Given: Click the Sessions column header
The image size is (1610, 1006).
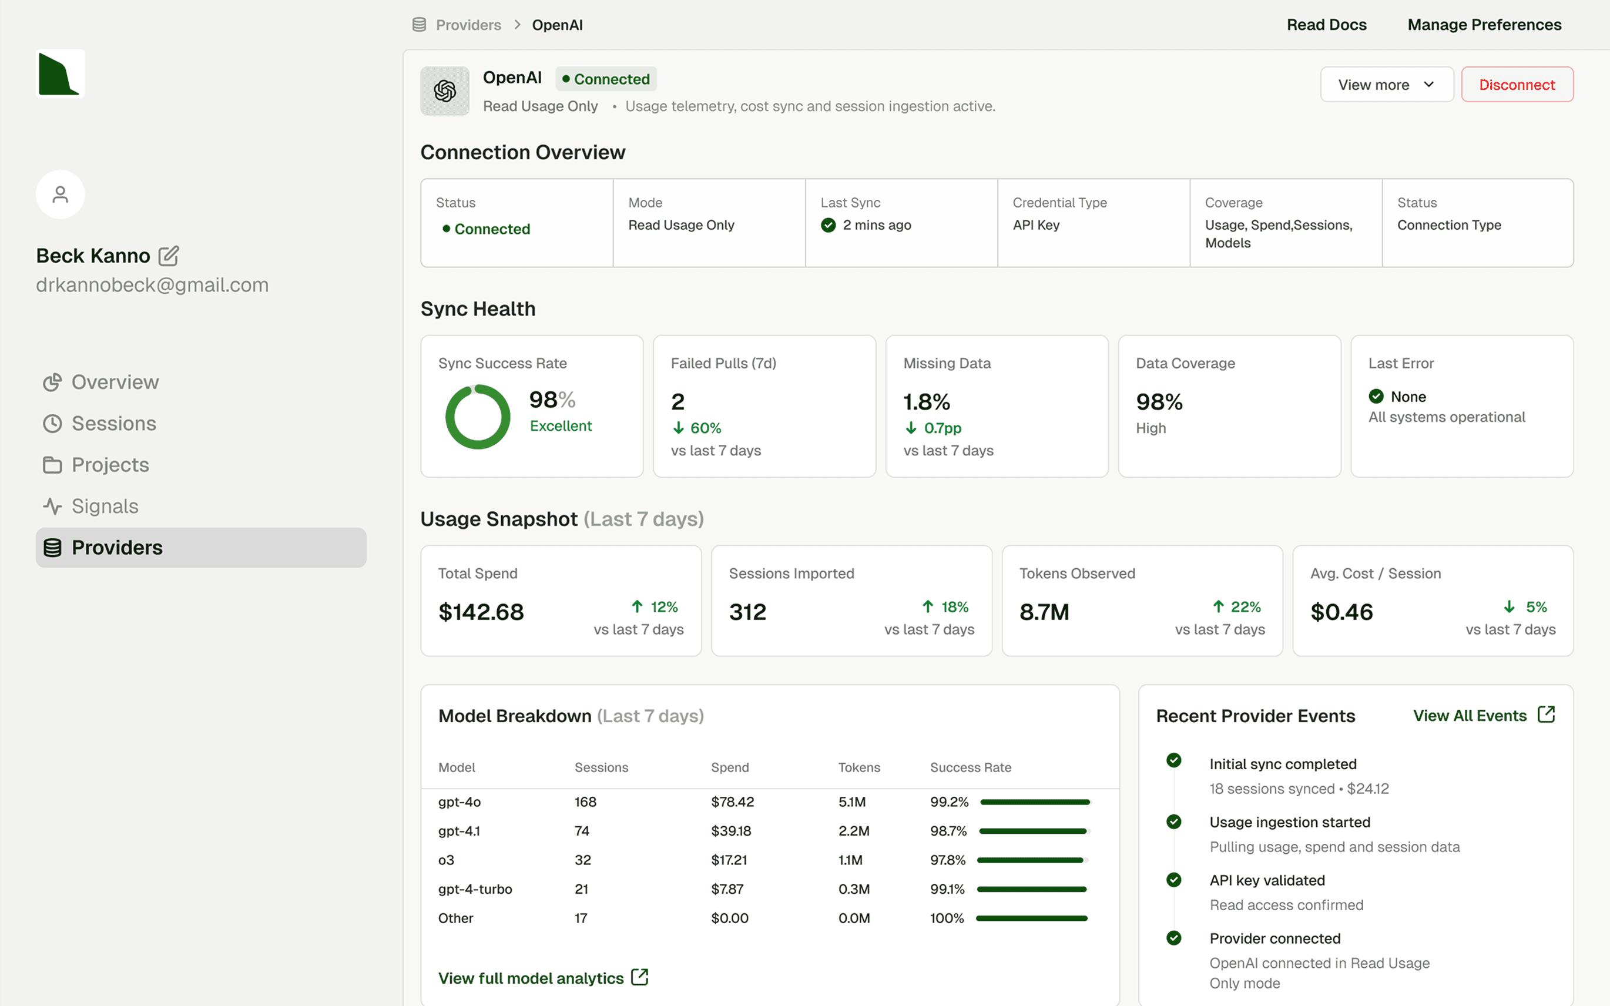Looking at the screenshot, I should point(602,767).
